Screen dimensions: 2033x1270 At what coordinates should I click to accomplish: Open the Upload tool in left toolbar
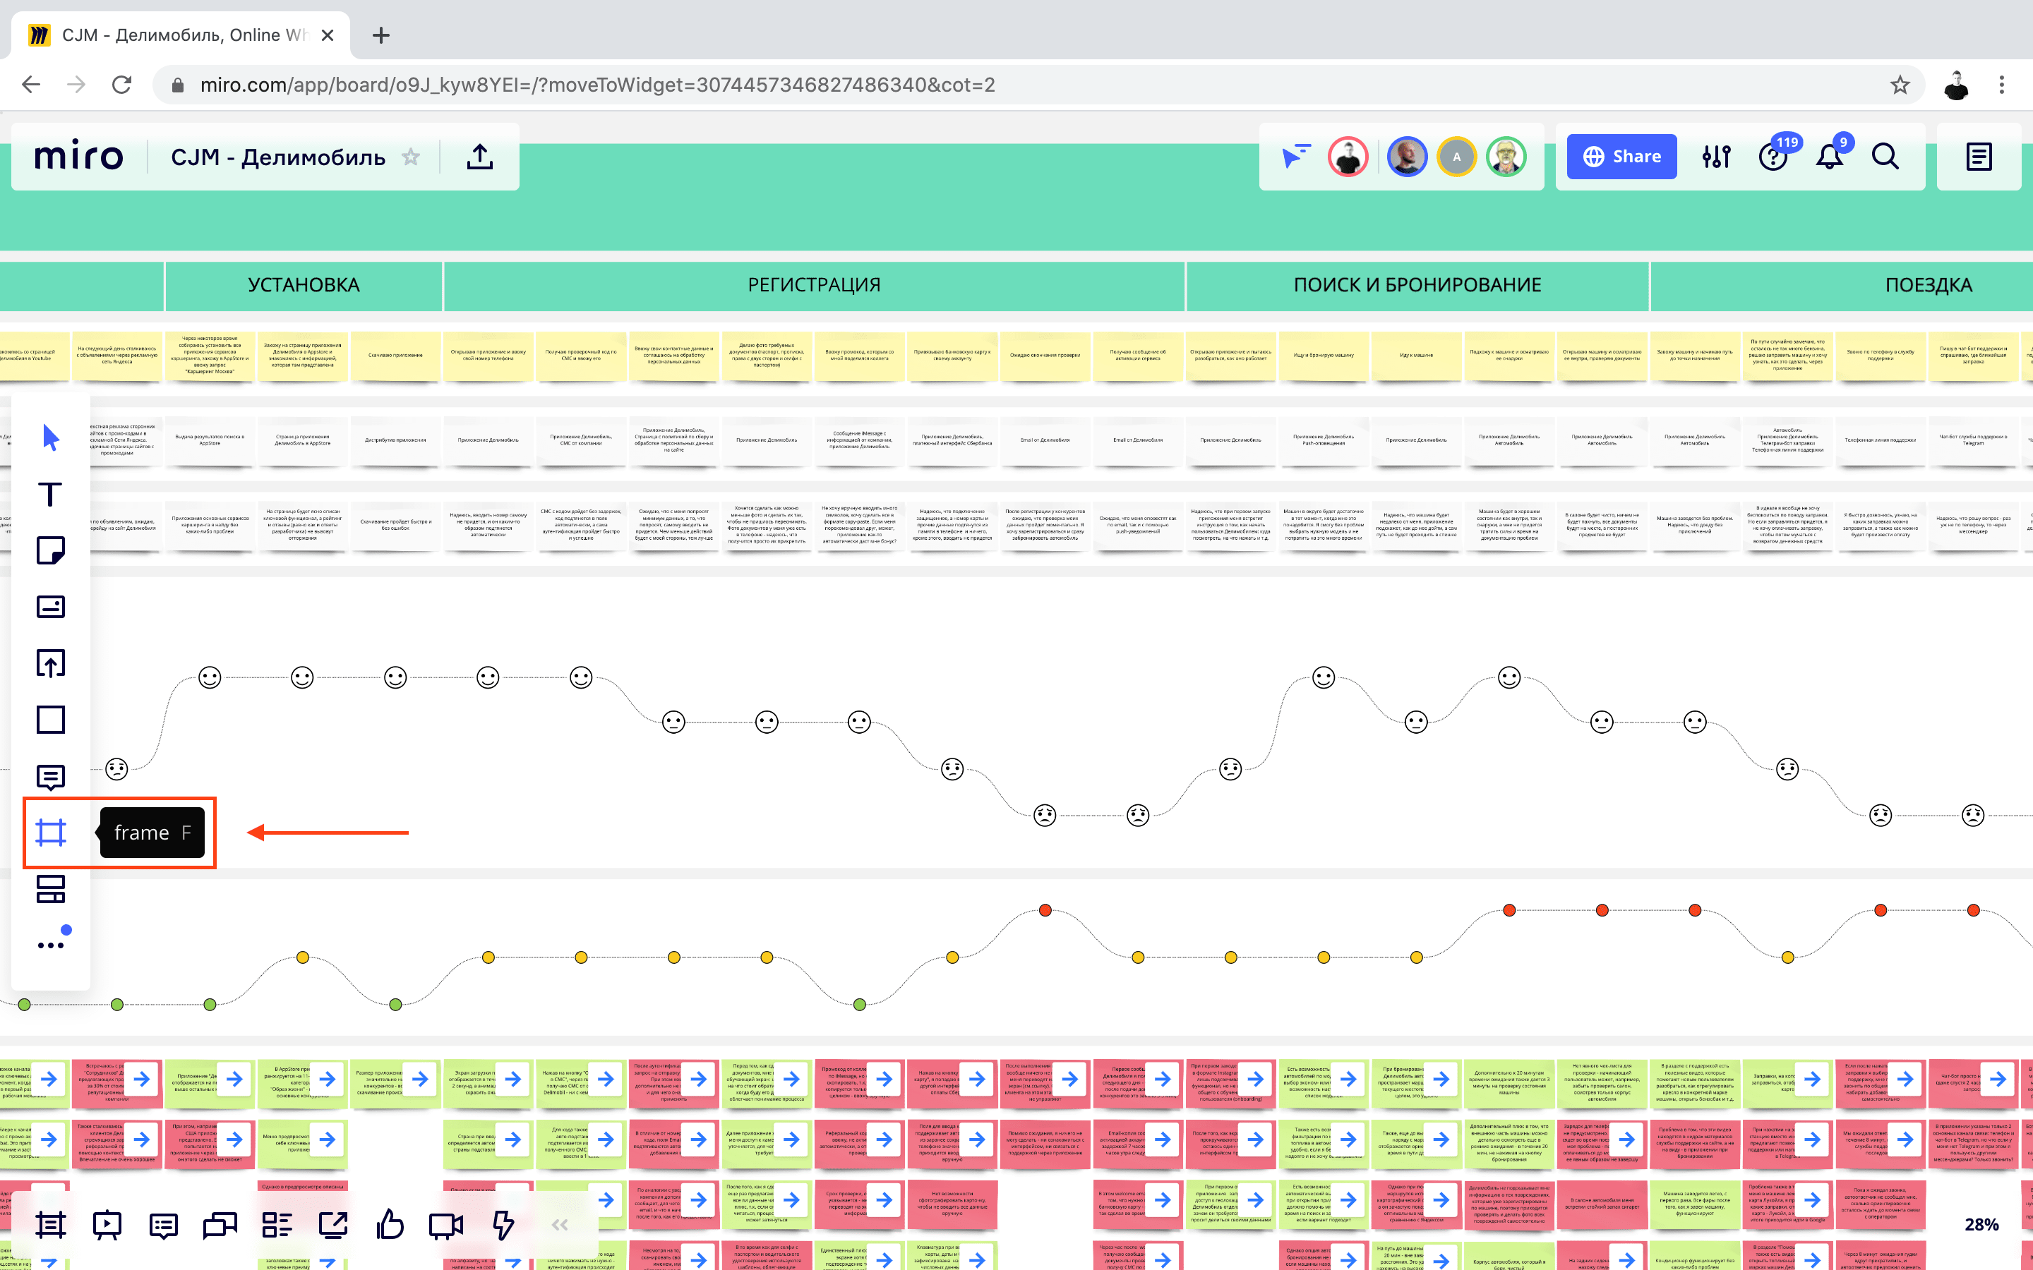click(50, 663)
